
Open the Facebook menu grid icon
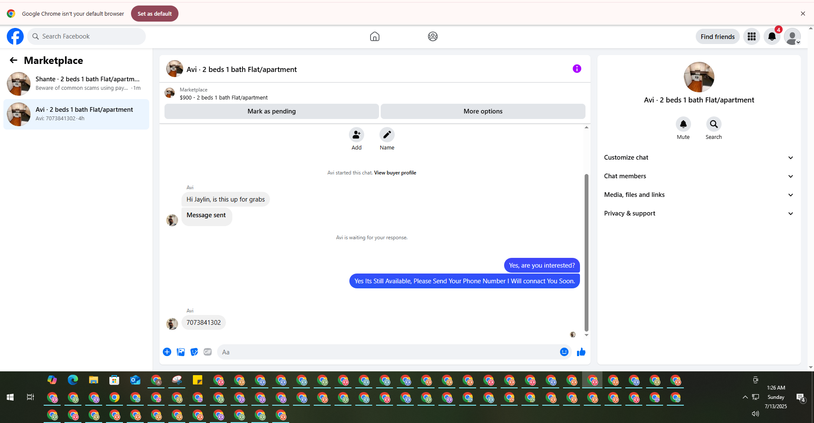coord(752,36)
